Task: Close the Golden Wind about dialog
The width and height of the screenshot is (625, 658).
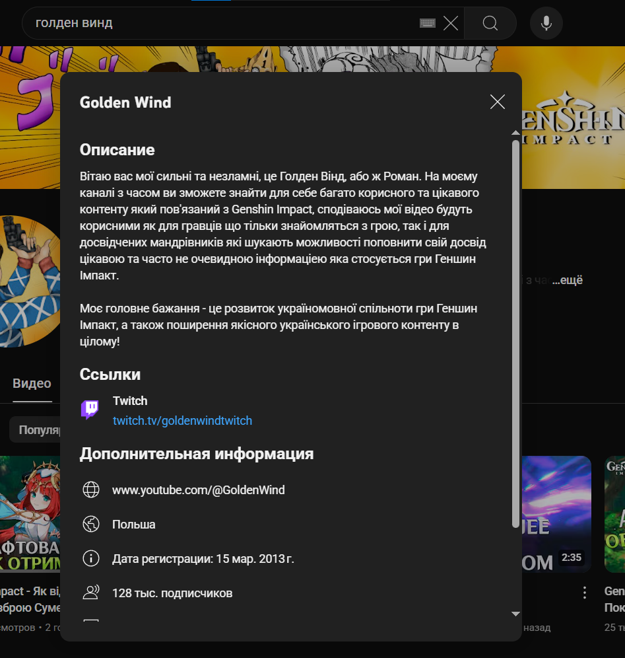Action: tap(498, 102)
